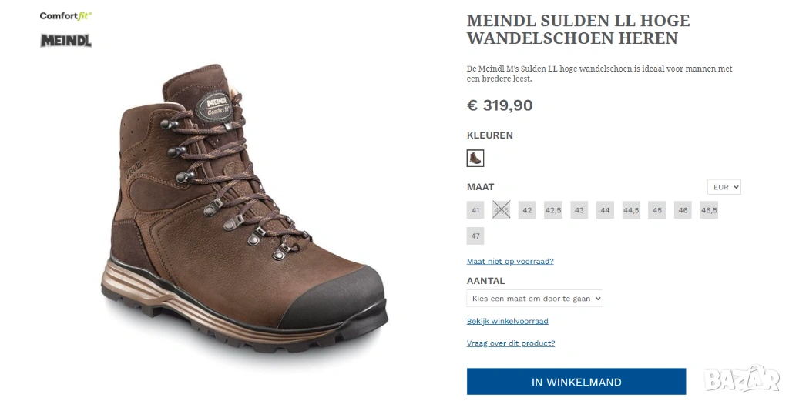The width and height of the screenshot is (789, 401).
Task: Pick size 47
Action: 475,236
